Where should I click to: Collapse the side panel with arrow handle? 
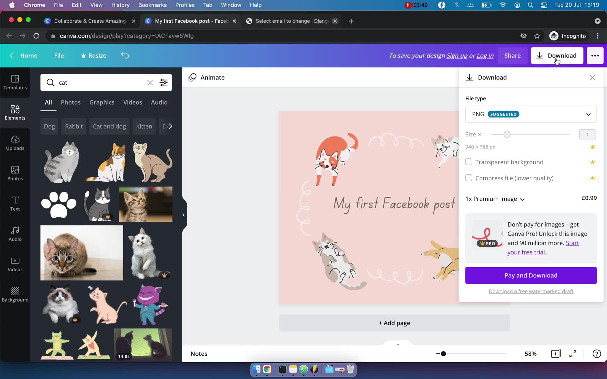click(x=184, y=215)
